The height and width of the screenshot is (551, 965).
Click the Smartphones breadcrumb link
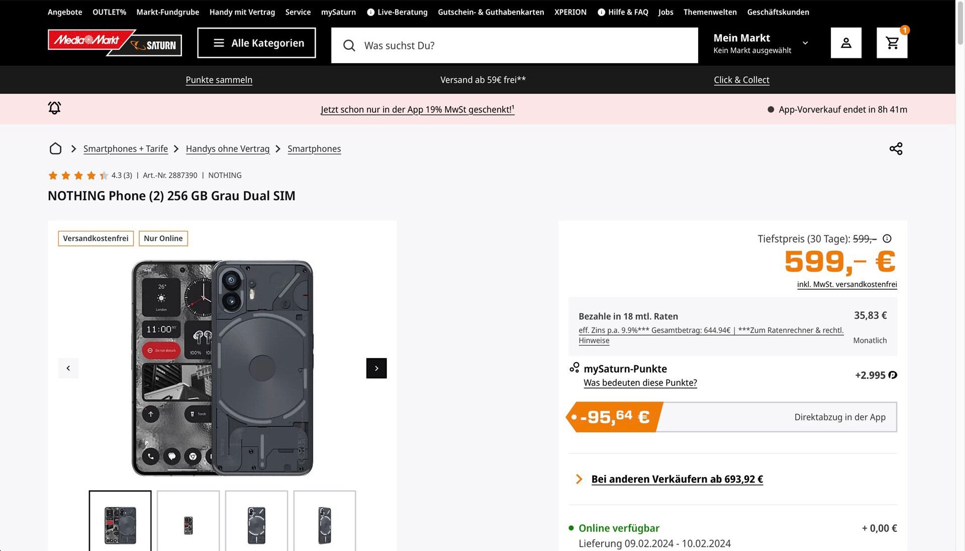[314, 149]
